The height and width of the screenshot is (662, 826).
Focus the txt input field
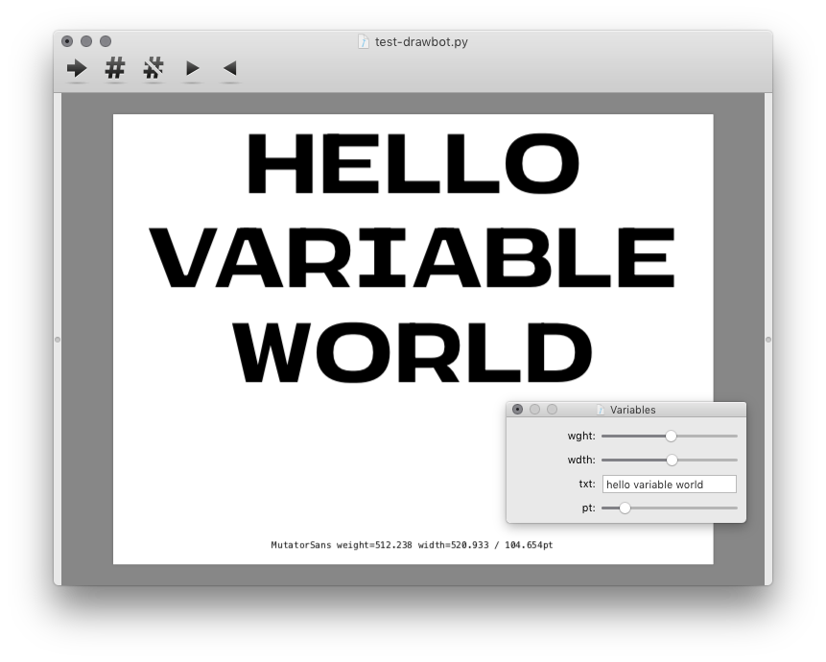(x=669, y=485)
